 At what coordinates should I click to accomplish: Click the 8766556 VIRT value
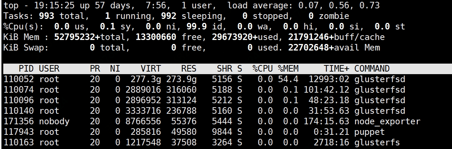tap(144, 121)
